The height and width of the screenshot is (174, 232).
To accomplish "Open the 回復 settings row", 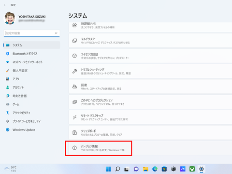I will coord(150,87).
